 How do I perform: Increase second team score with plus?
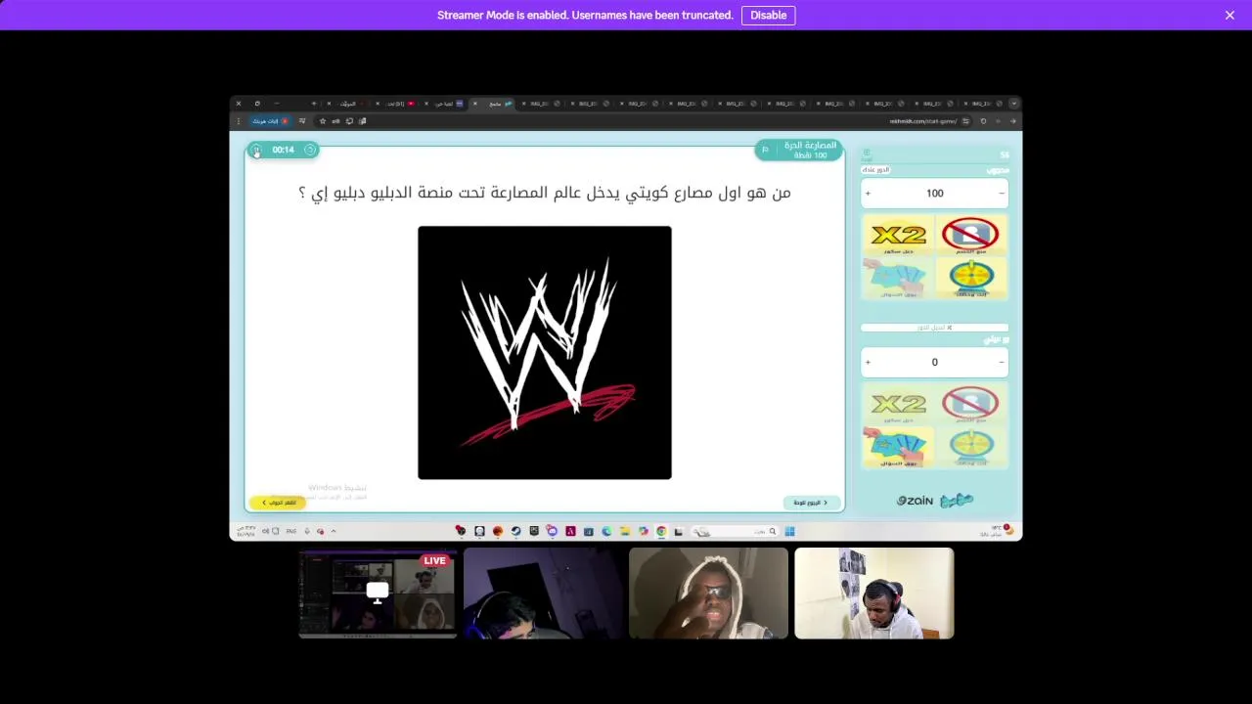(x=868, y=363)
